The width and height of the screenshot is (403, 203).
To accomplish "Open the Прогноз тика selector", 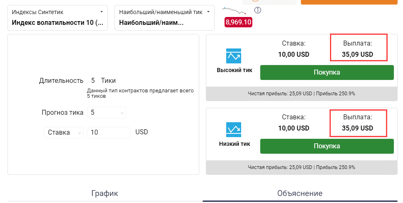I will coord(106,113).
